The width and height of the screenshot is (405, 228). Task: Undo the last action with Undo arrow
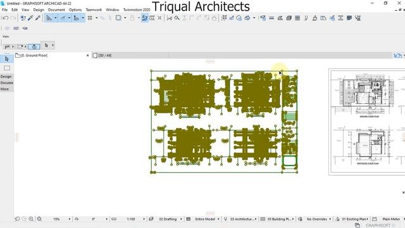point(6,18)
